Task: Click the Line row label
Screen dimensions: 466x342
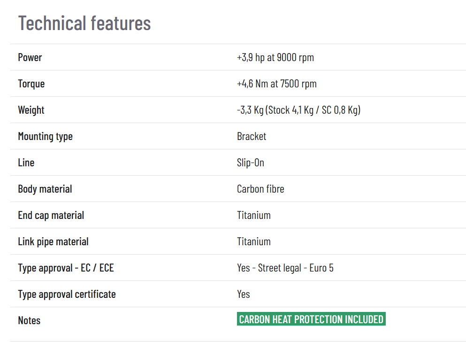Action: [x=26, y=163]
